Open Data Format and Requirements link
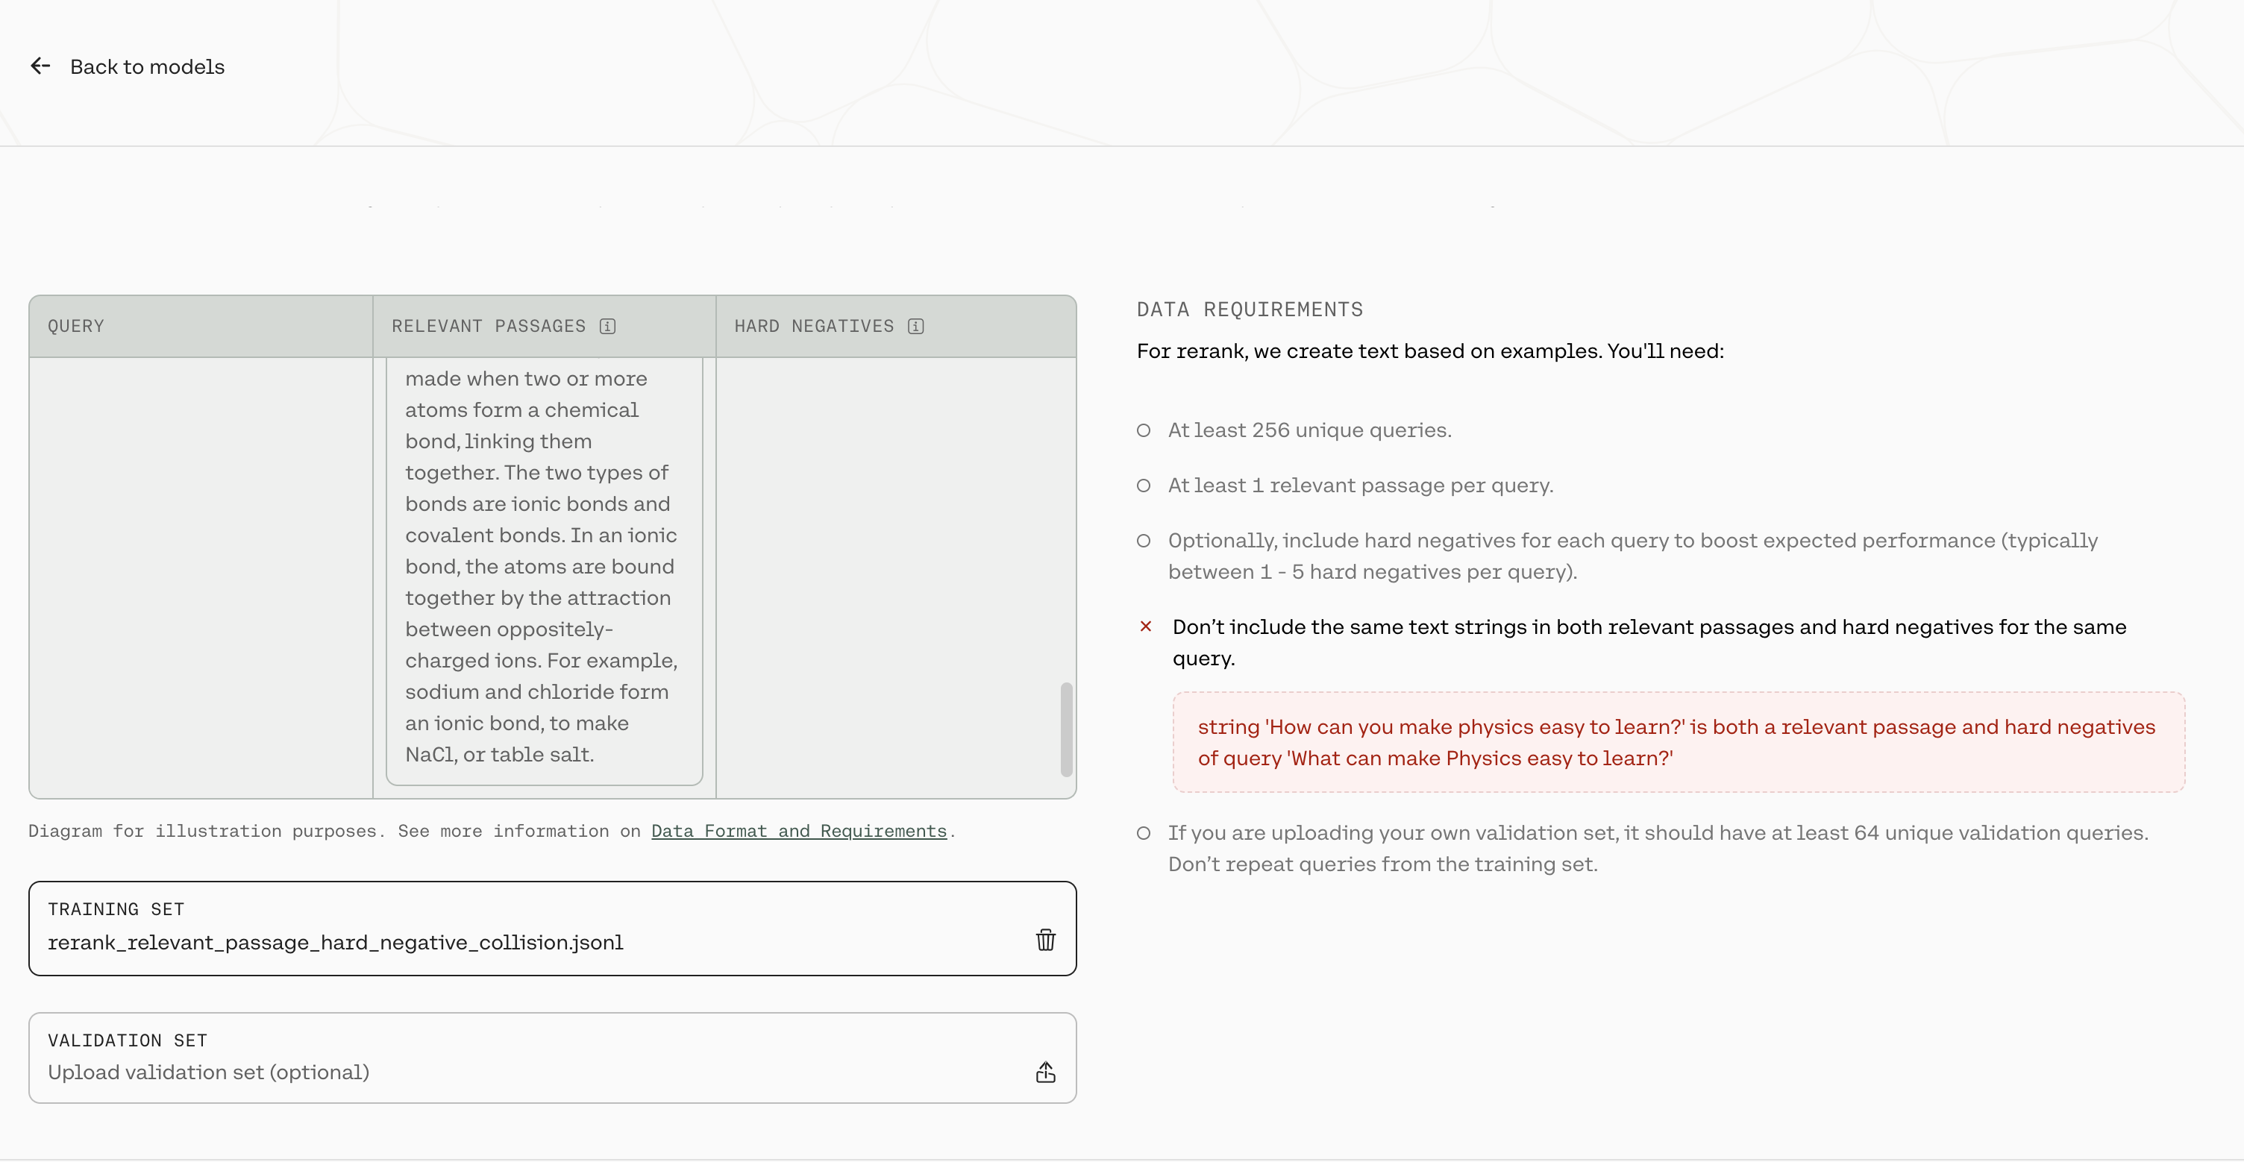 [798, 831]
